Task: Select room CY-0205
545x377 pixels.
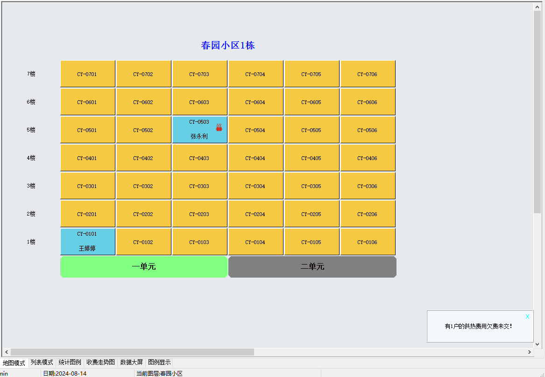Action: click(x=312, y=214)
